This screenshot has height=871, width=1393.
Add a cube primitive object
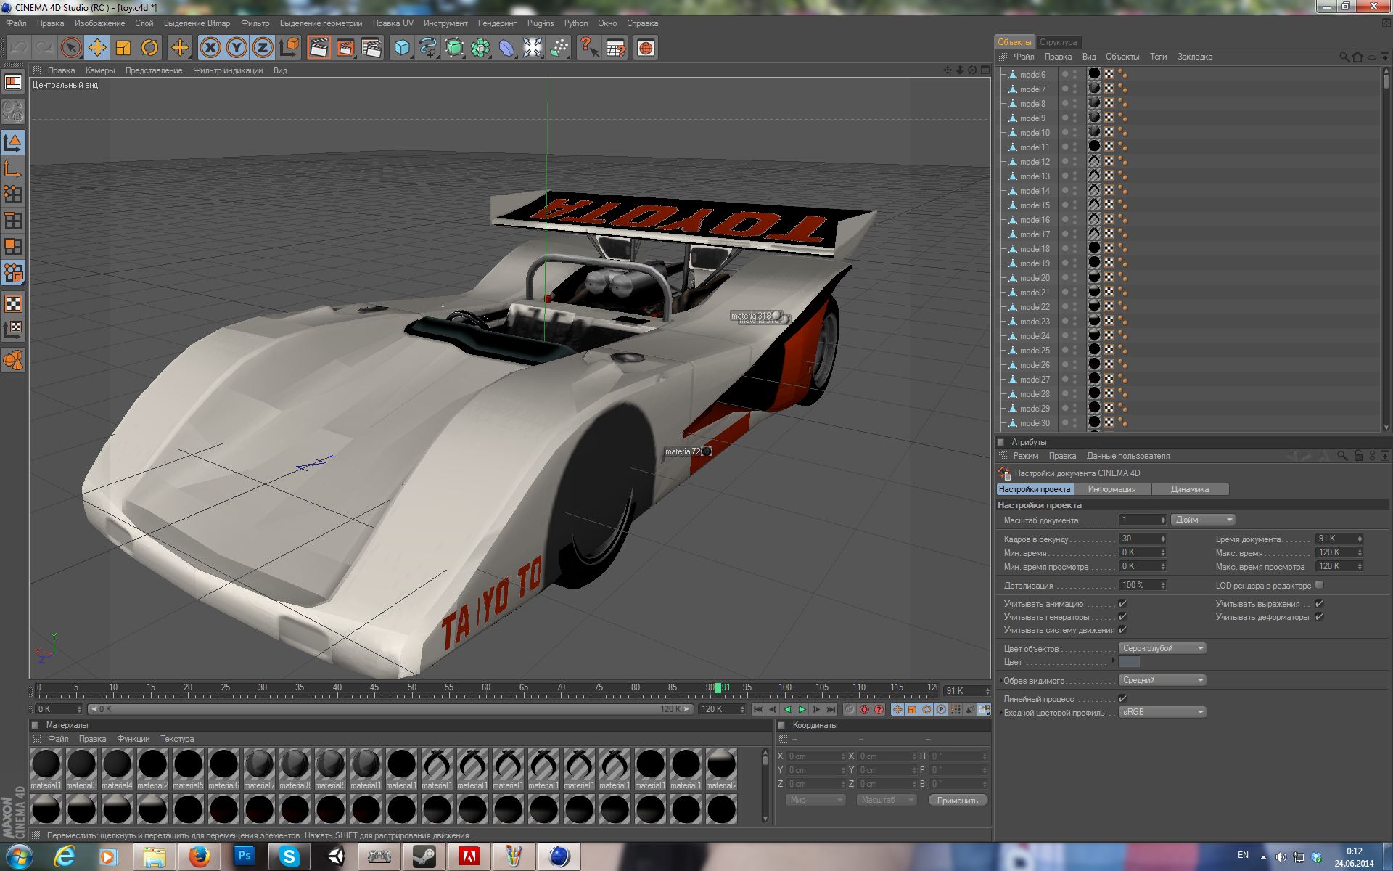tap(402, 48)
